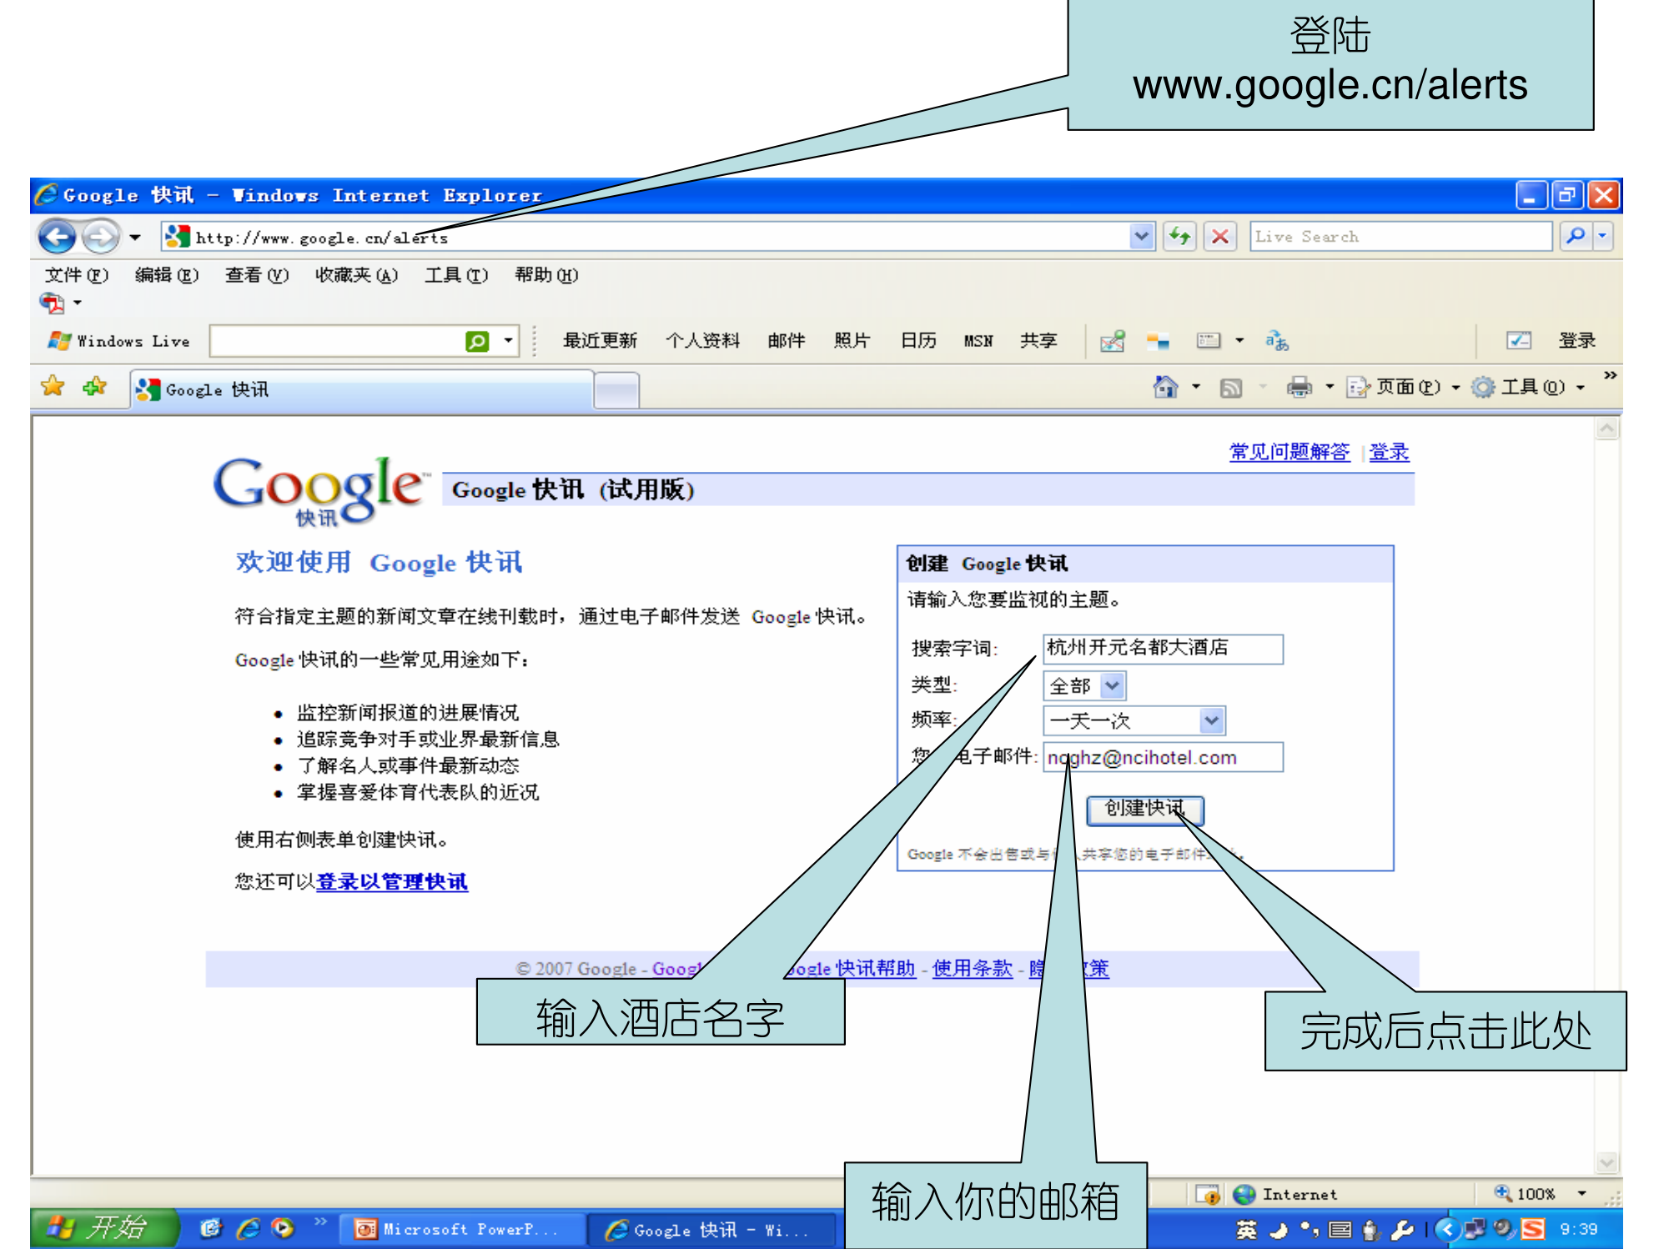Open the recent pages dropdown arrow
The height and width of the screenshot is (1249, 1664).
(135, 238)
